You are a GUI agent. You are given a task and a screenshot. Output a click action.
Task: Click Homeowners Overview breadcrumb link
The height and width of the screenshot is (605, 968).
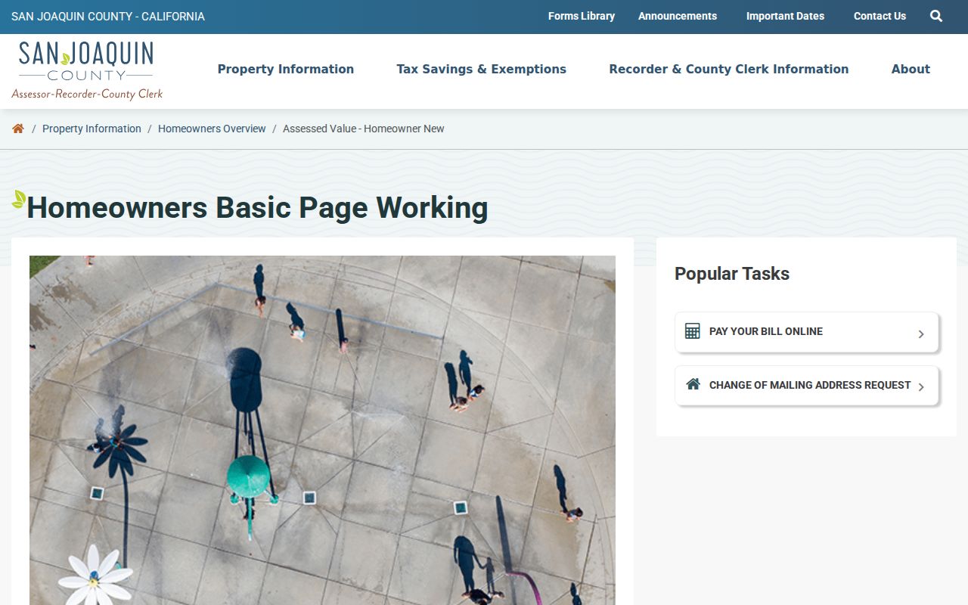[212, 129]
